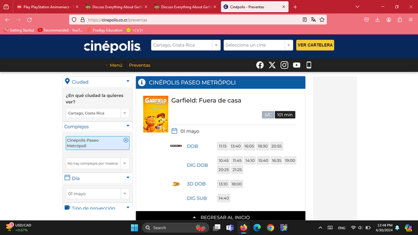Open the 01 mayo date dropdown

97,193
